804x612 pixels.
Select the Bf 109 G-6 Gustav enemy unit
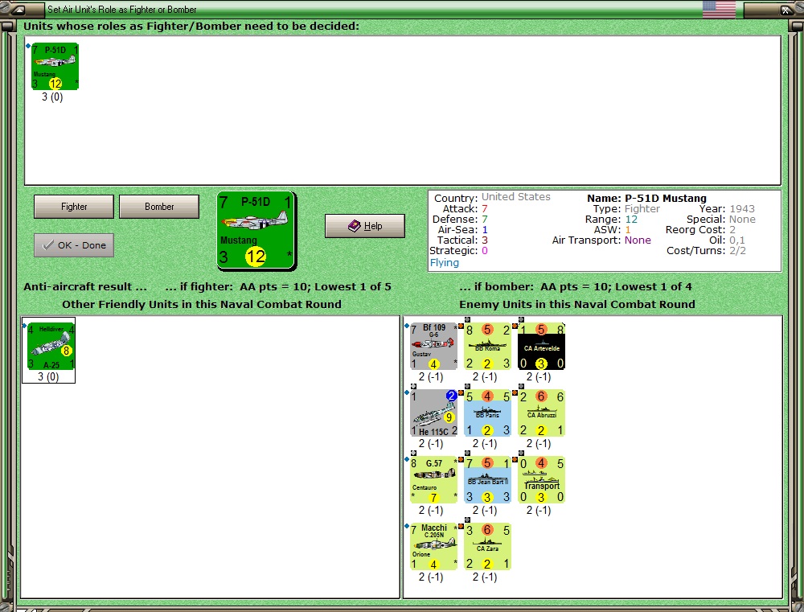434,347
